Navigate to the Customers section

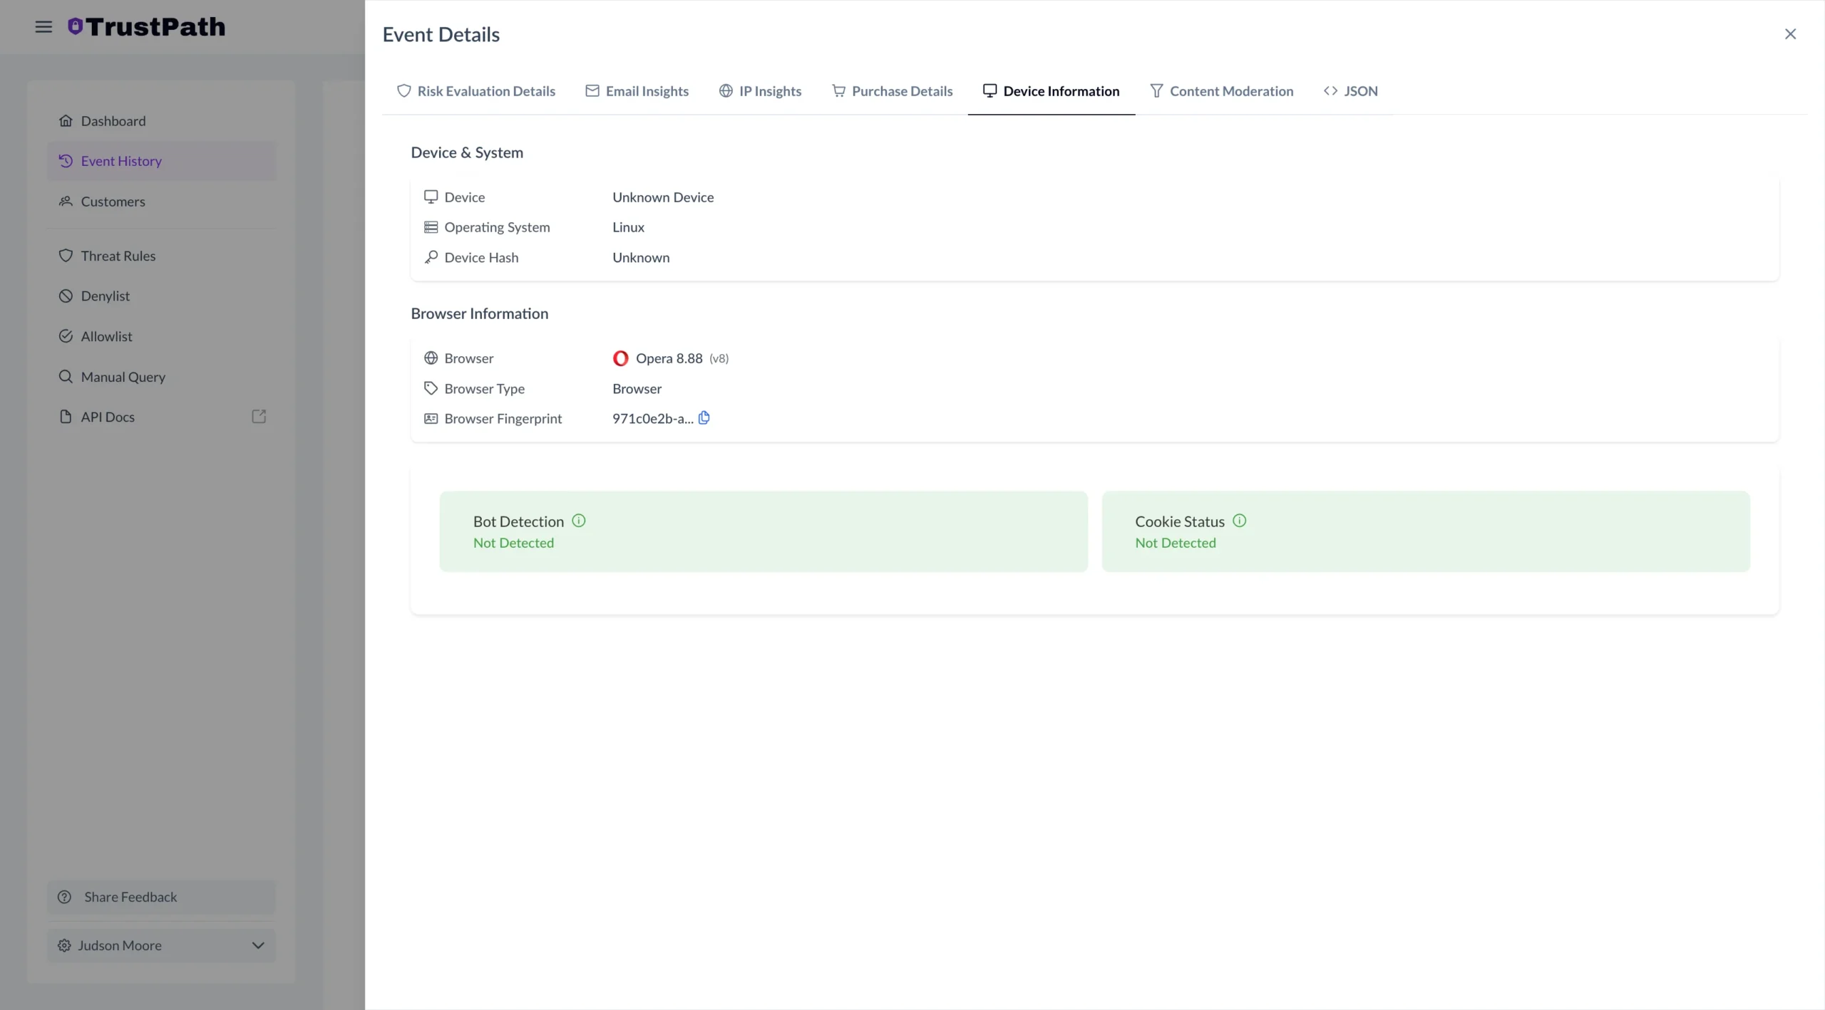pos(113,202)
